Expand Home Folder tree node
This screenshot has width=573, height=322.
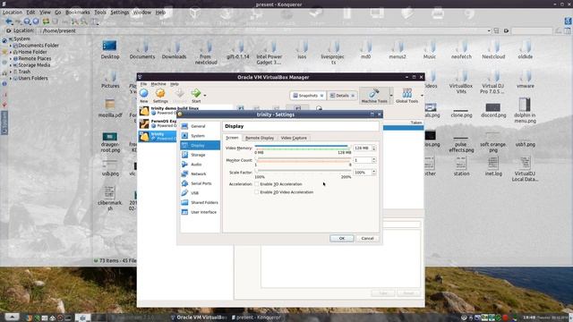point(11,52)
